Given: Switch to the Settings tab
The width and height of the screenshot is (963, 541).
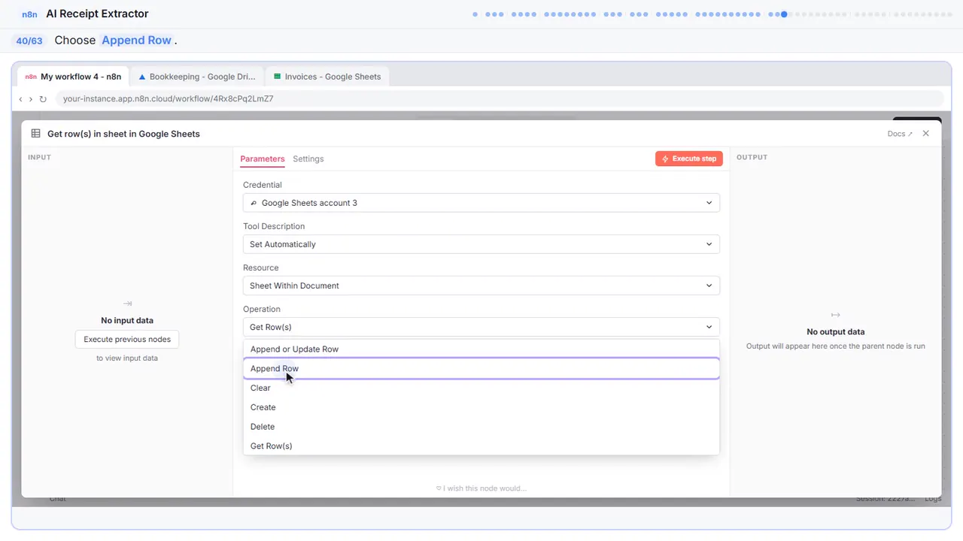Looking at the screenshot, I should 308,159.
